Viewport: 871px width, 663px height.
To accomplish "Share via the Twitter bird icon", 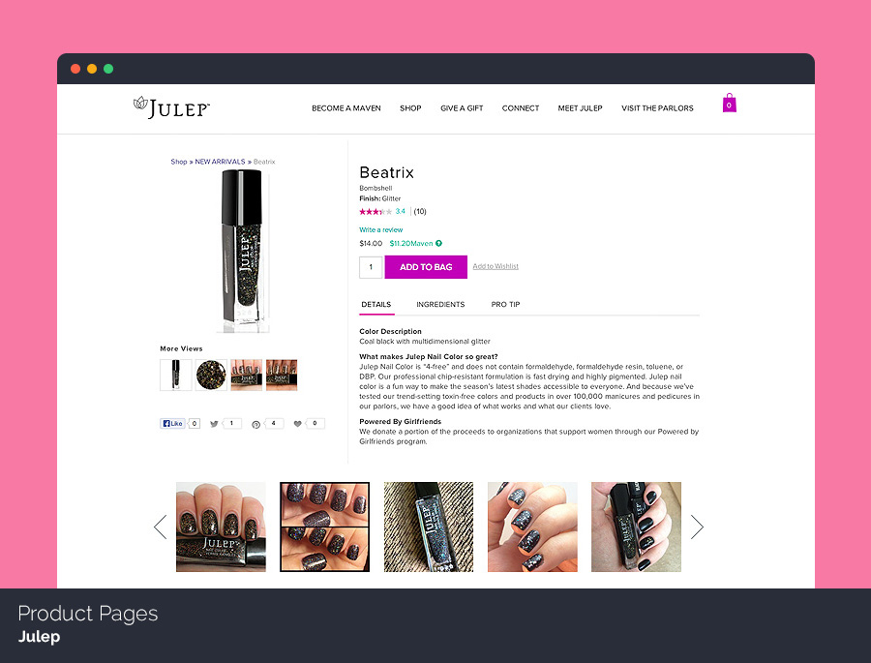I will [x=214, y=424].
